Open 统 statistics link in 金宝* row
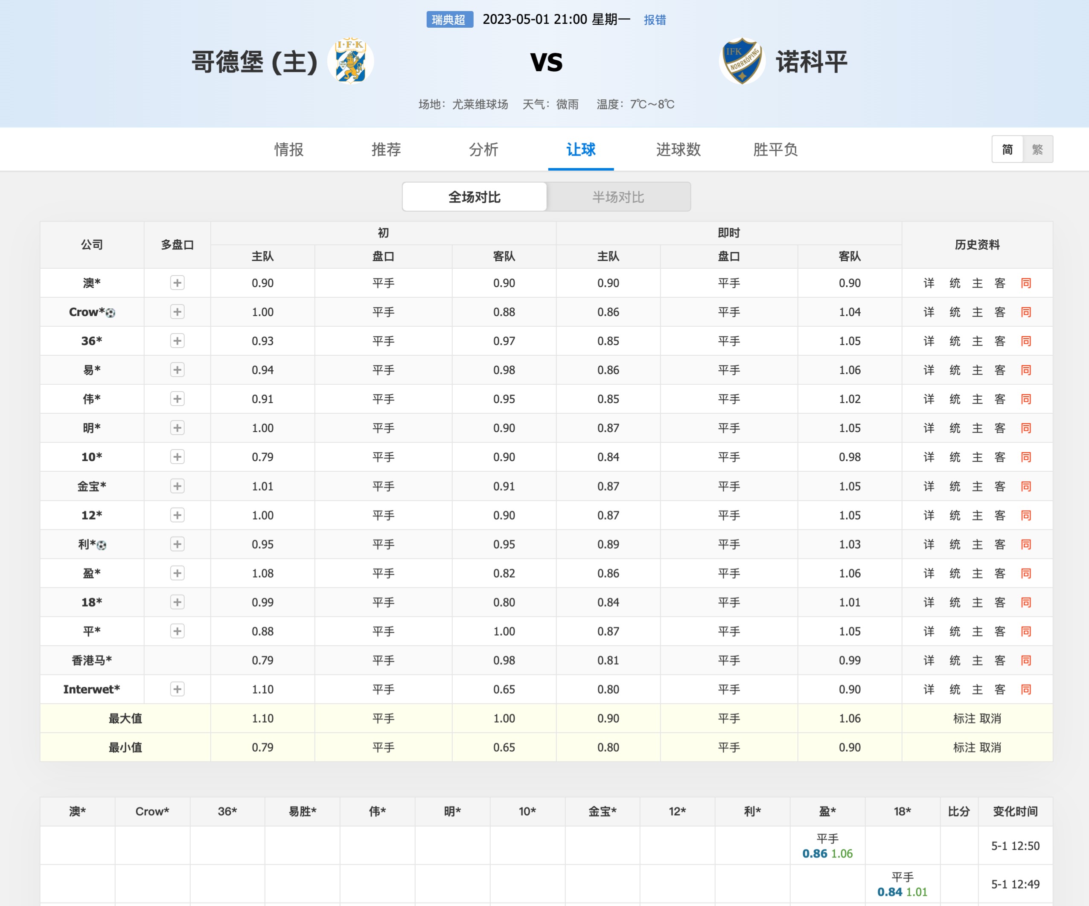Screen dimensions: 1089x906 click(x=955, y=486)
